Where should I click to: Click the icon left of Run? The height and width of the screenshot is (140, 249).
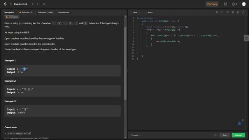(x=215, y=135)
